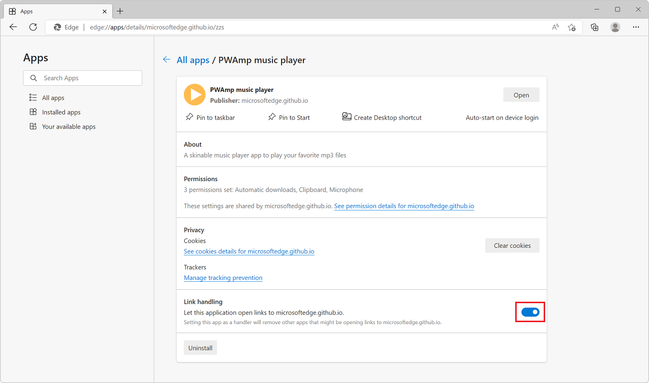Open the user profile avatar

615,27
